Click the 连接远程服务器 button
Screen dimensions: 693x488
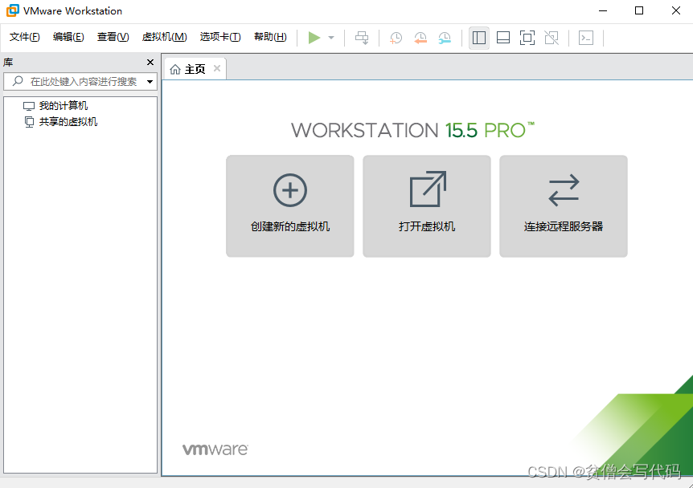pos(564,206)
